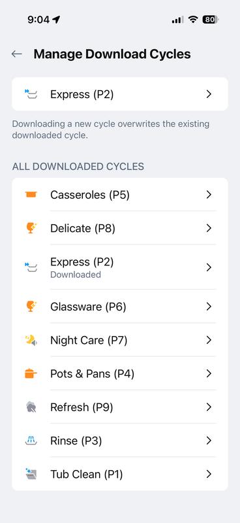
Task: Tap the Glassware glass icon
Action: pyautogui.click(x=31, y=307)
